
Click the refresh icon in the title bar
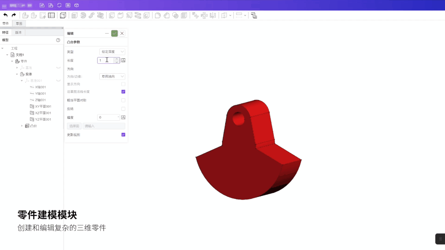(59, 5)
